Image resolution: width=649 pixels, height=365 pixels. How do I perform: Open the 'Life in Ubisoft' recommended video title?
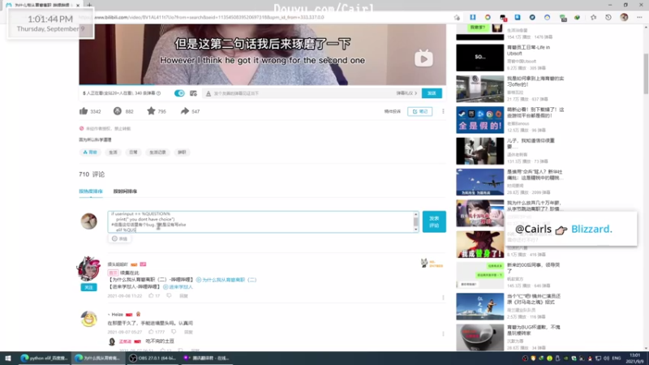(529, 50)
